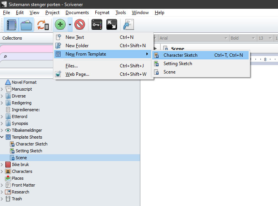The image size is (278, 206).
Task: Expand the Etterord folder
Action: [x=2, y=117]
